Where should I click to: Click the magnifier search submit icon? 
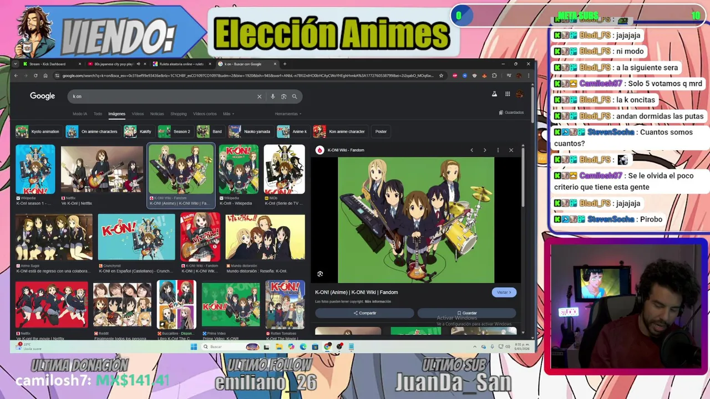pyautogui.click(x=295, y=96)
